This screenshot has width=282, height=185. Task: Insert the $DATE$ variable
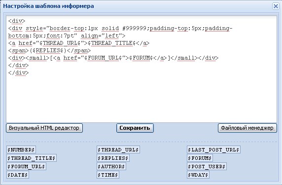18,175
